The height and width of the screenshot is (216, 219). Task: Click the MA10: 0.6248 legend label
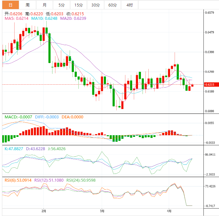point(44,18)
